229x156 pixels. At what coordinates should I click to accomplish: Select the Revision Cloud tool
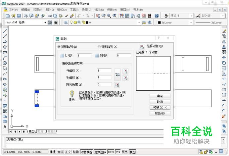5,68
